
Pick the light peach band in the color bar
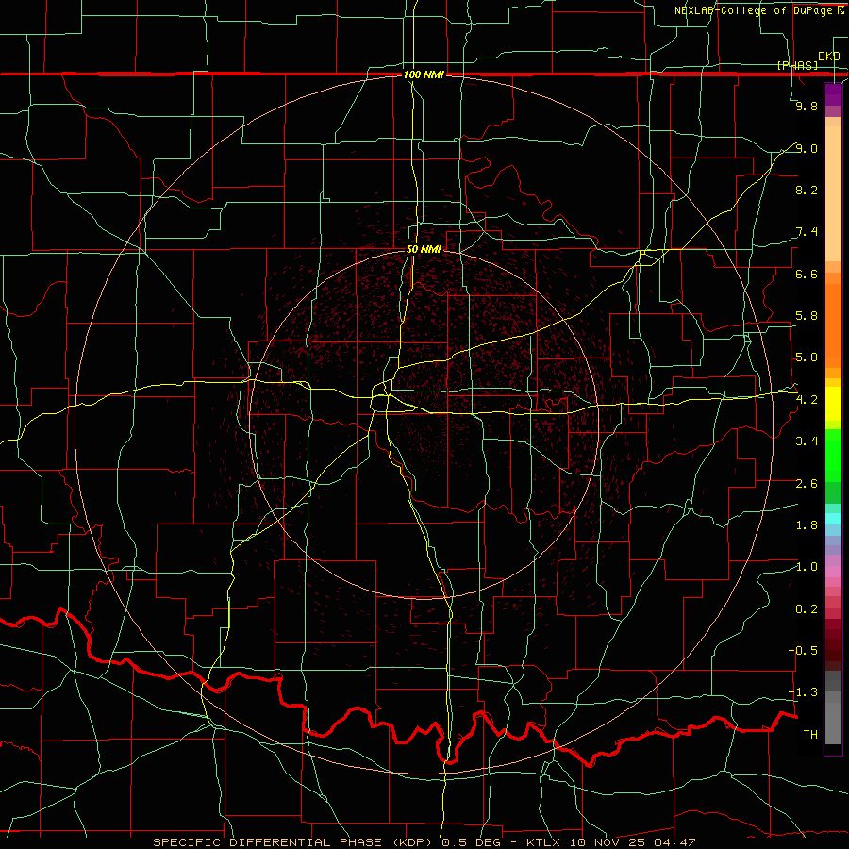[833, 193]
